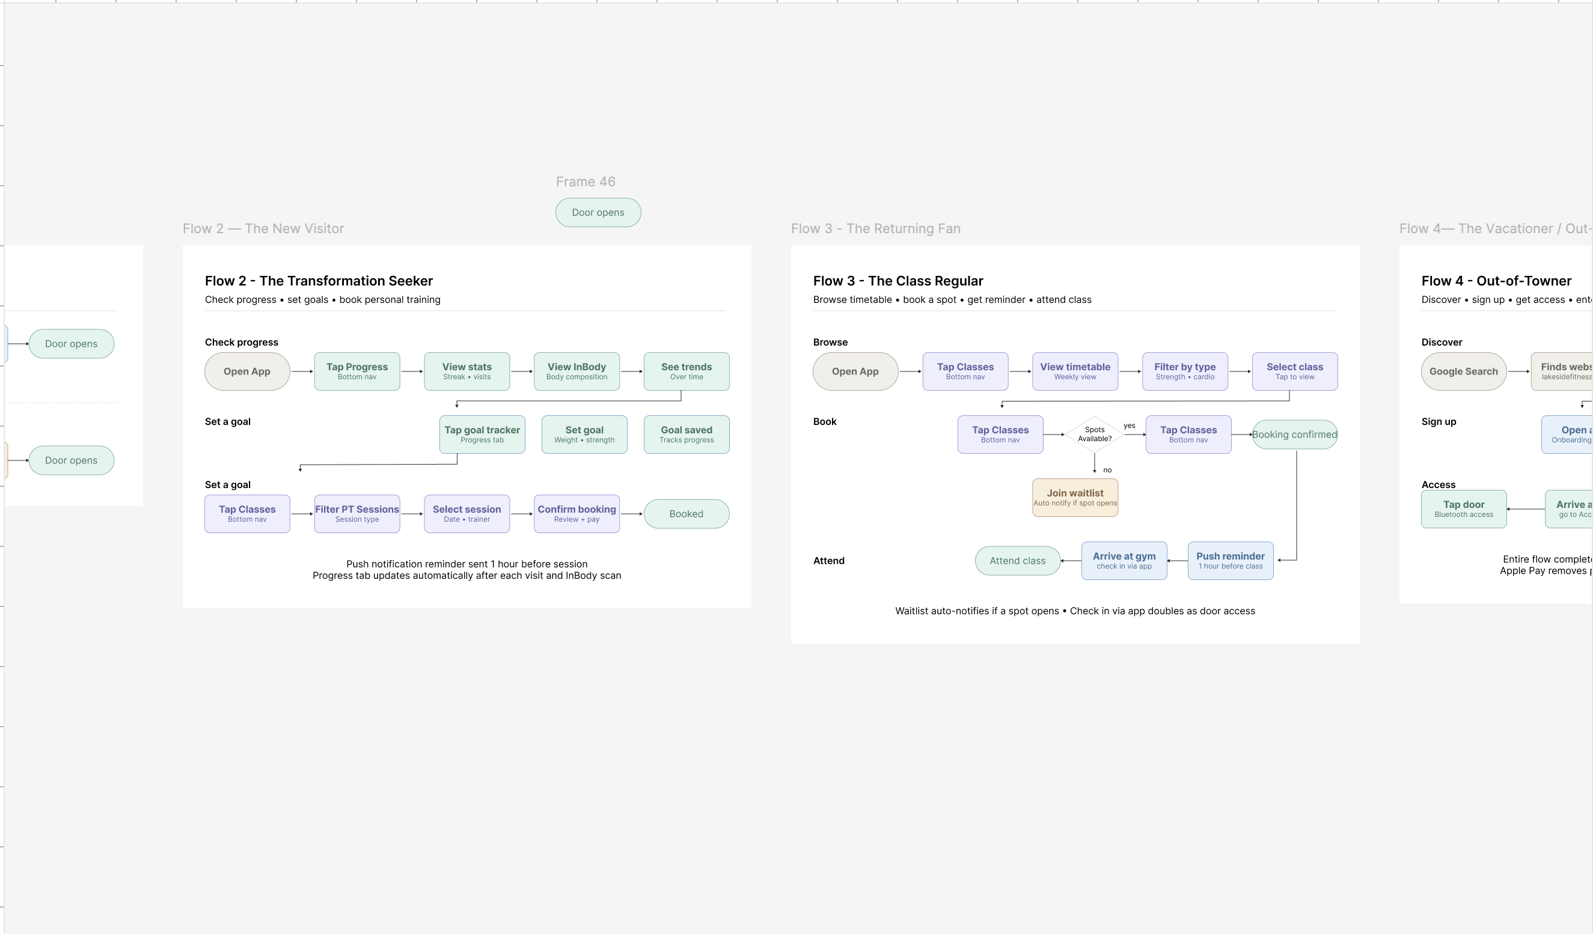Viewport: 1593px width, 934px height.
Task: Click the Spots Available decision diamond
Action: pyautogui.click(x=1095, y=434)
